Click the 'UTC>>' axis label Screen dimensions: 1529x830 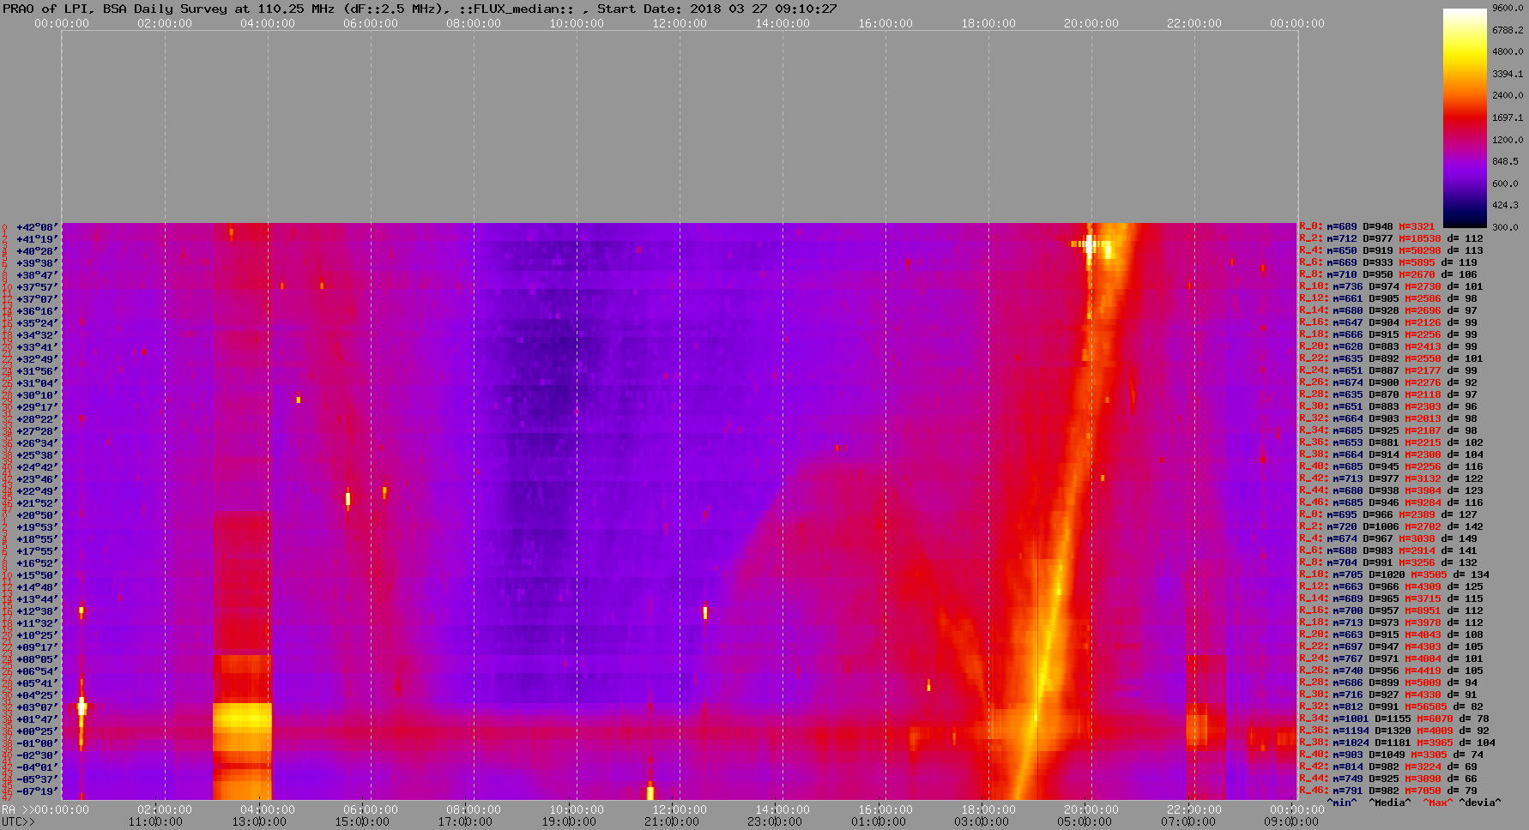17,822
